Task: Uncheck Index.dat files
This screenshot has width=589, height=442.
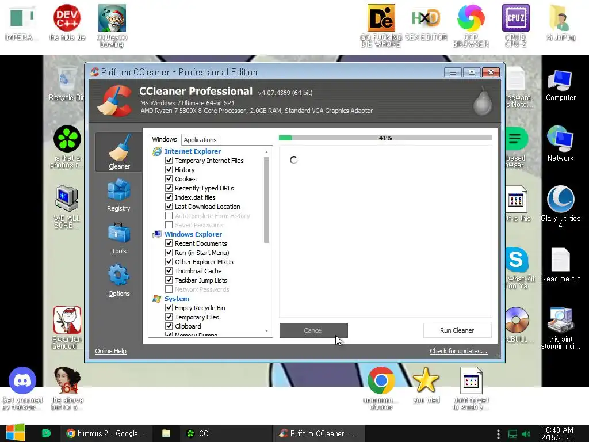Action: 169,197
